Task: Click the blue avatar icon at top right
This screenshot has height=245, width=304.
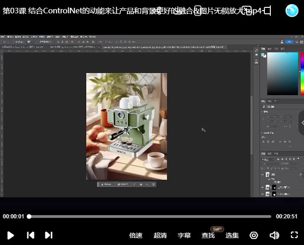Action: click(292, 11)
